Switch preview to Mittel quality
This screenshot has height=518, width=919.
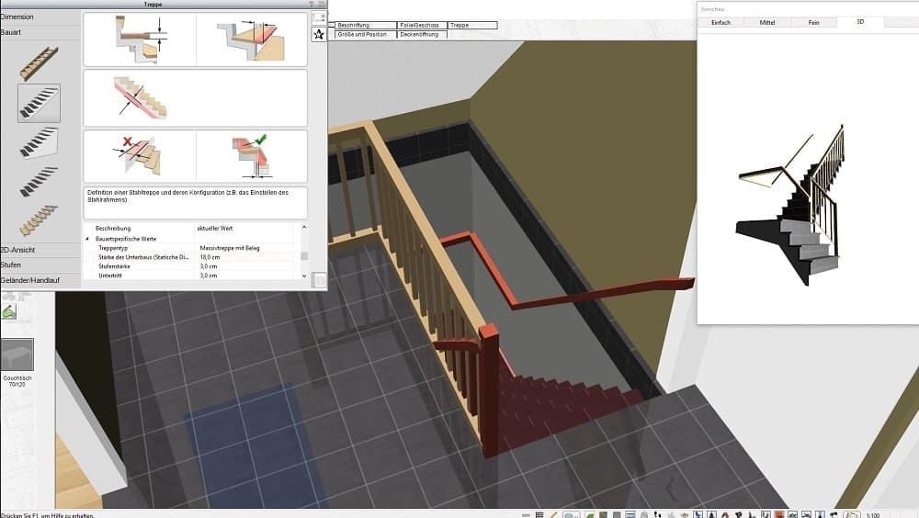click(767, 22)
